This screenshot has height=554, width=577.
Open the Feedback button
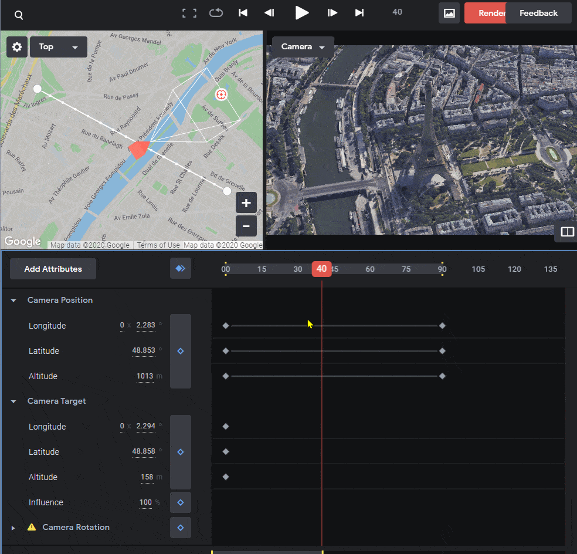(x=538, y=13)
